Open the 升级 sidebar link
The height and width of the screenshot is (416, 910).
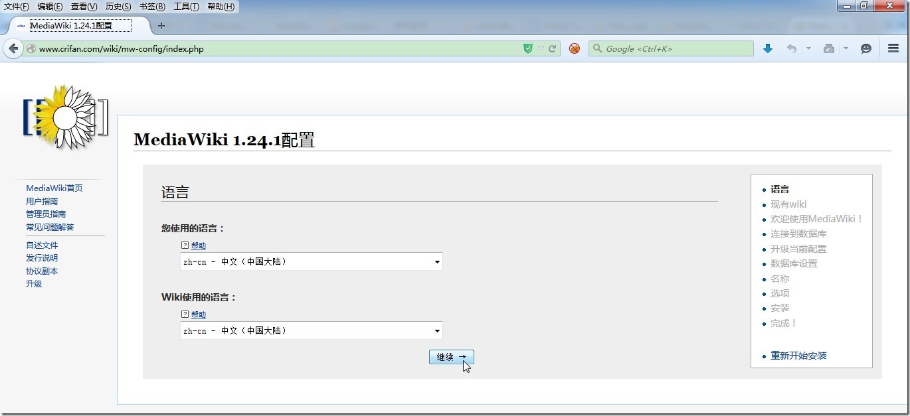[x=34, y=283]
